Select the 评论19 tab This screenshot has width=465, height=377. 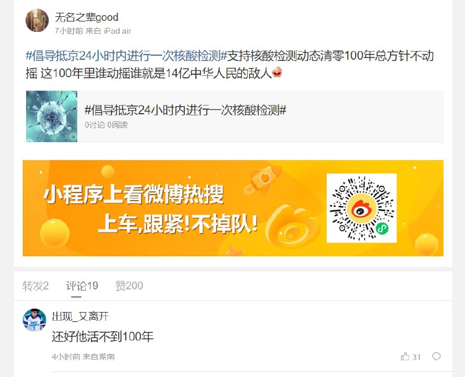pos(82,286)
